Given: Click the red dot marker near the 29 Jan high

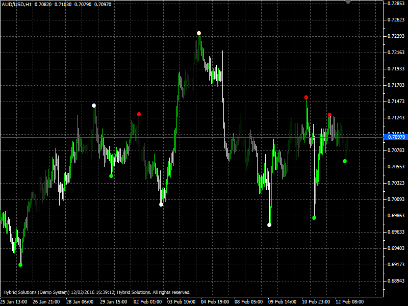Looking at the screenshot, I should [138, 115].
